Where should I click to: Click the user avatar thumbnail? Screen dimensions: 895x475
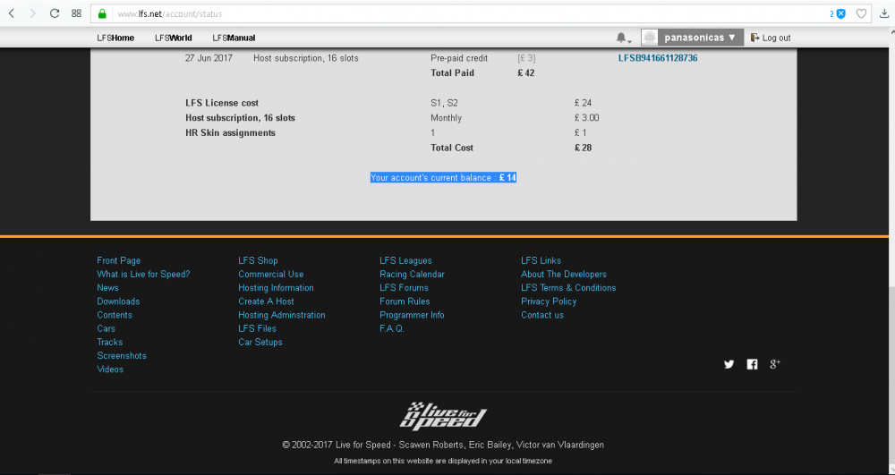(x=650, y=38)
